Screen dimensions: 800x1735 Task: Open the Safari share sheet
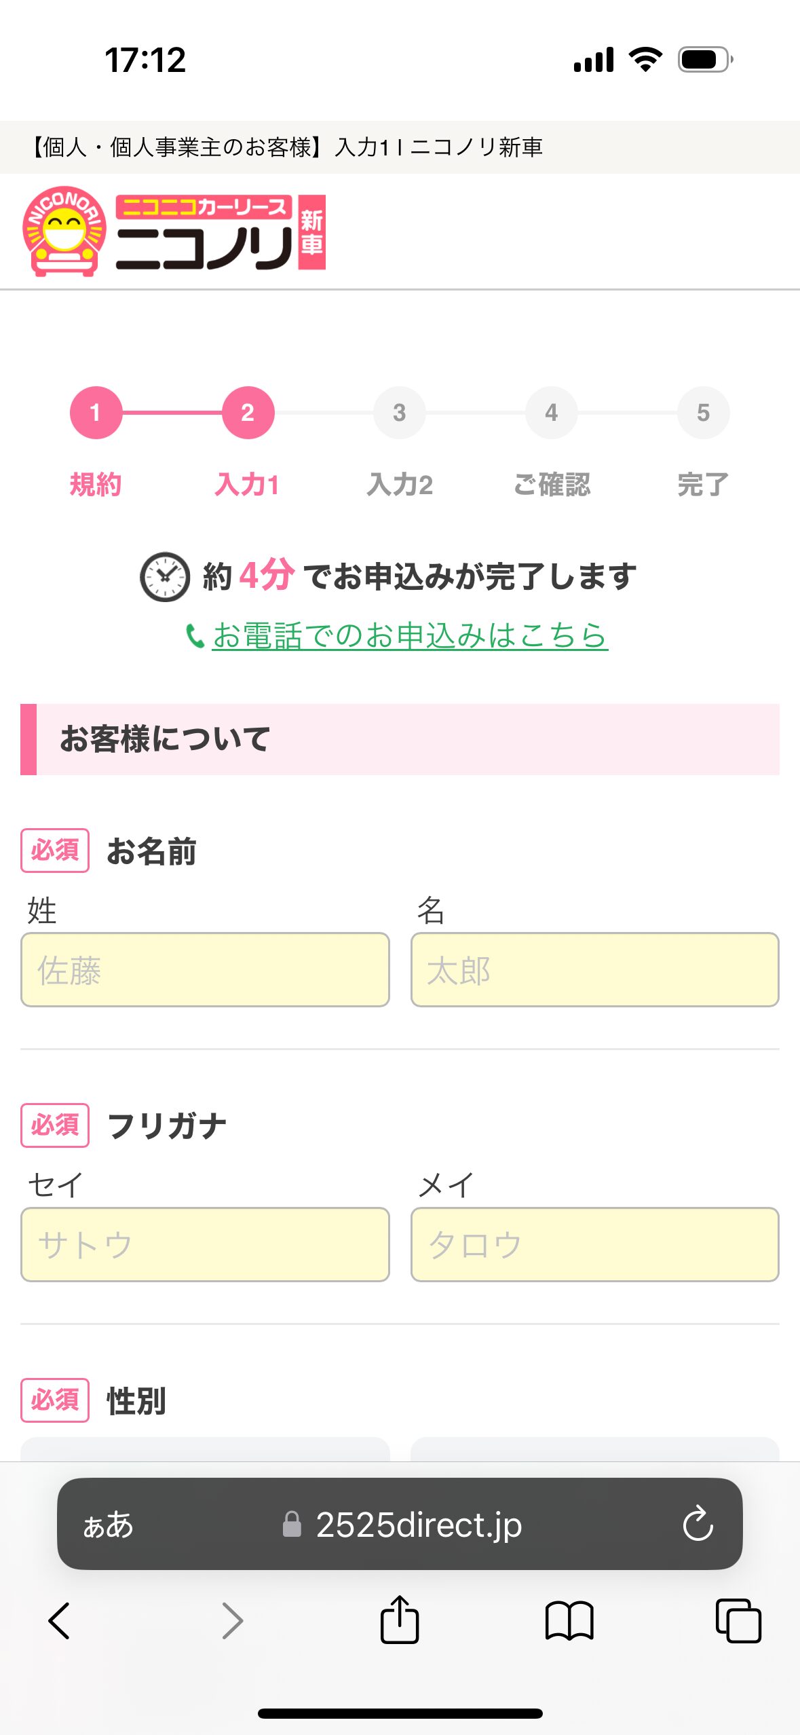[400, 1620]
